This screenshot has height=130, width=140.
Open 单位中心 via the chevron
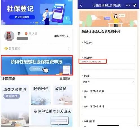click(x=61, y=36)
